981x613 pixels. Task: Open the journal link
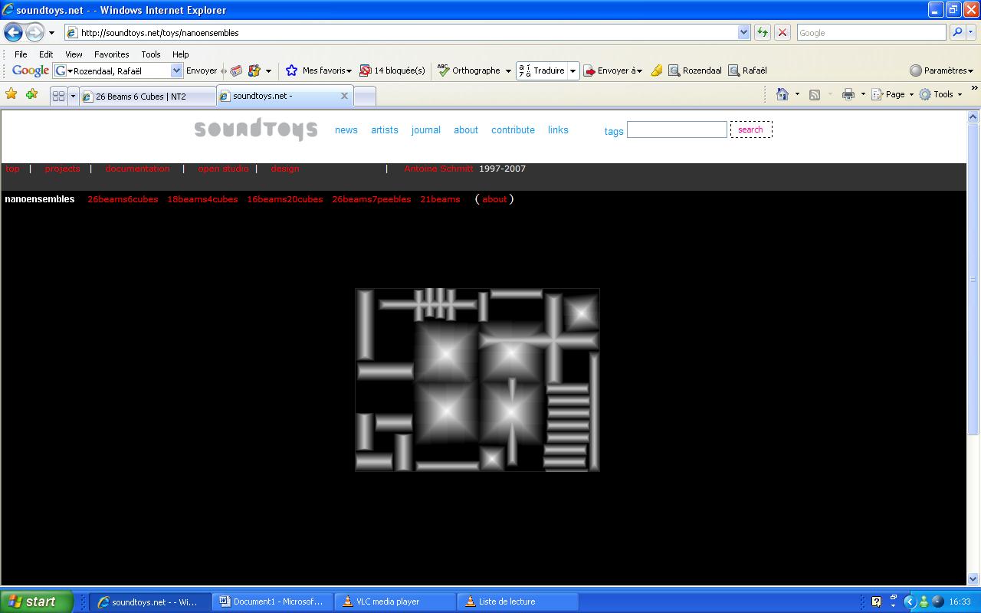coord(426,130)
